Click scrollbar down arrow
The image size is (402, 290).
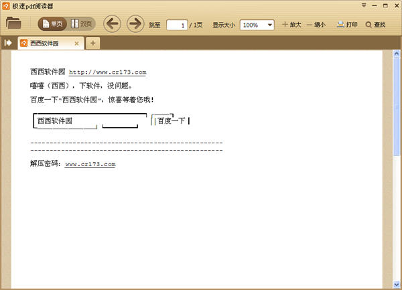point(397,285)
